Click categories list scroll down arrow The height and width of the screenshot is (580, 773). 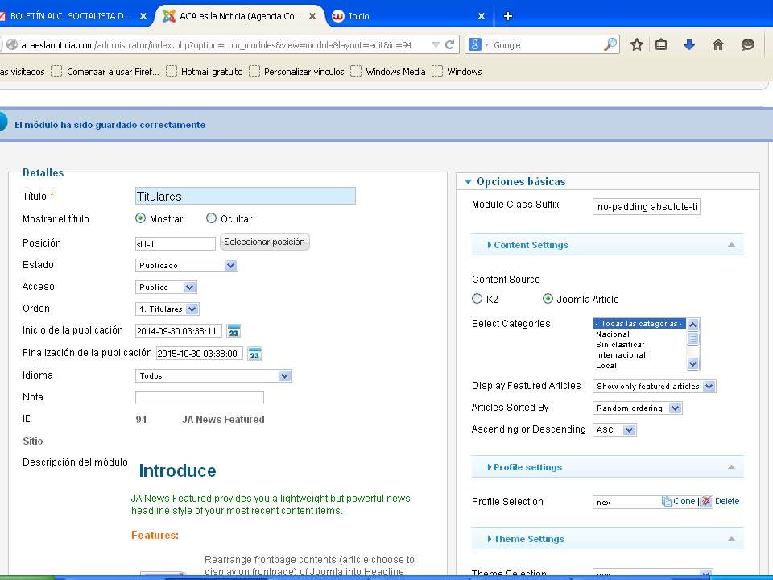coord(692,364)
